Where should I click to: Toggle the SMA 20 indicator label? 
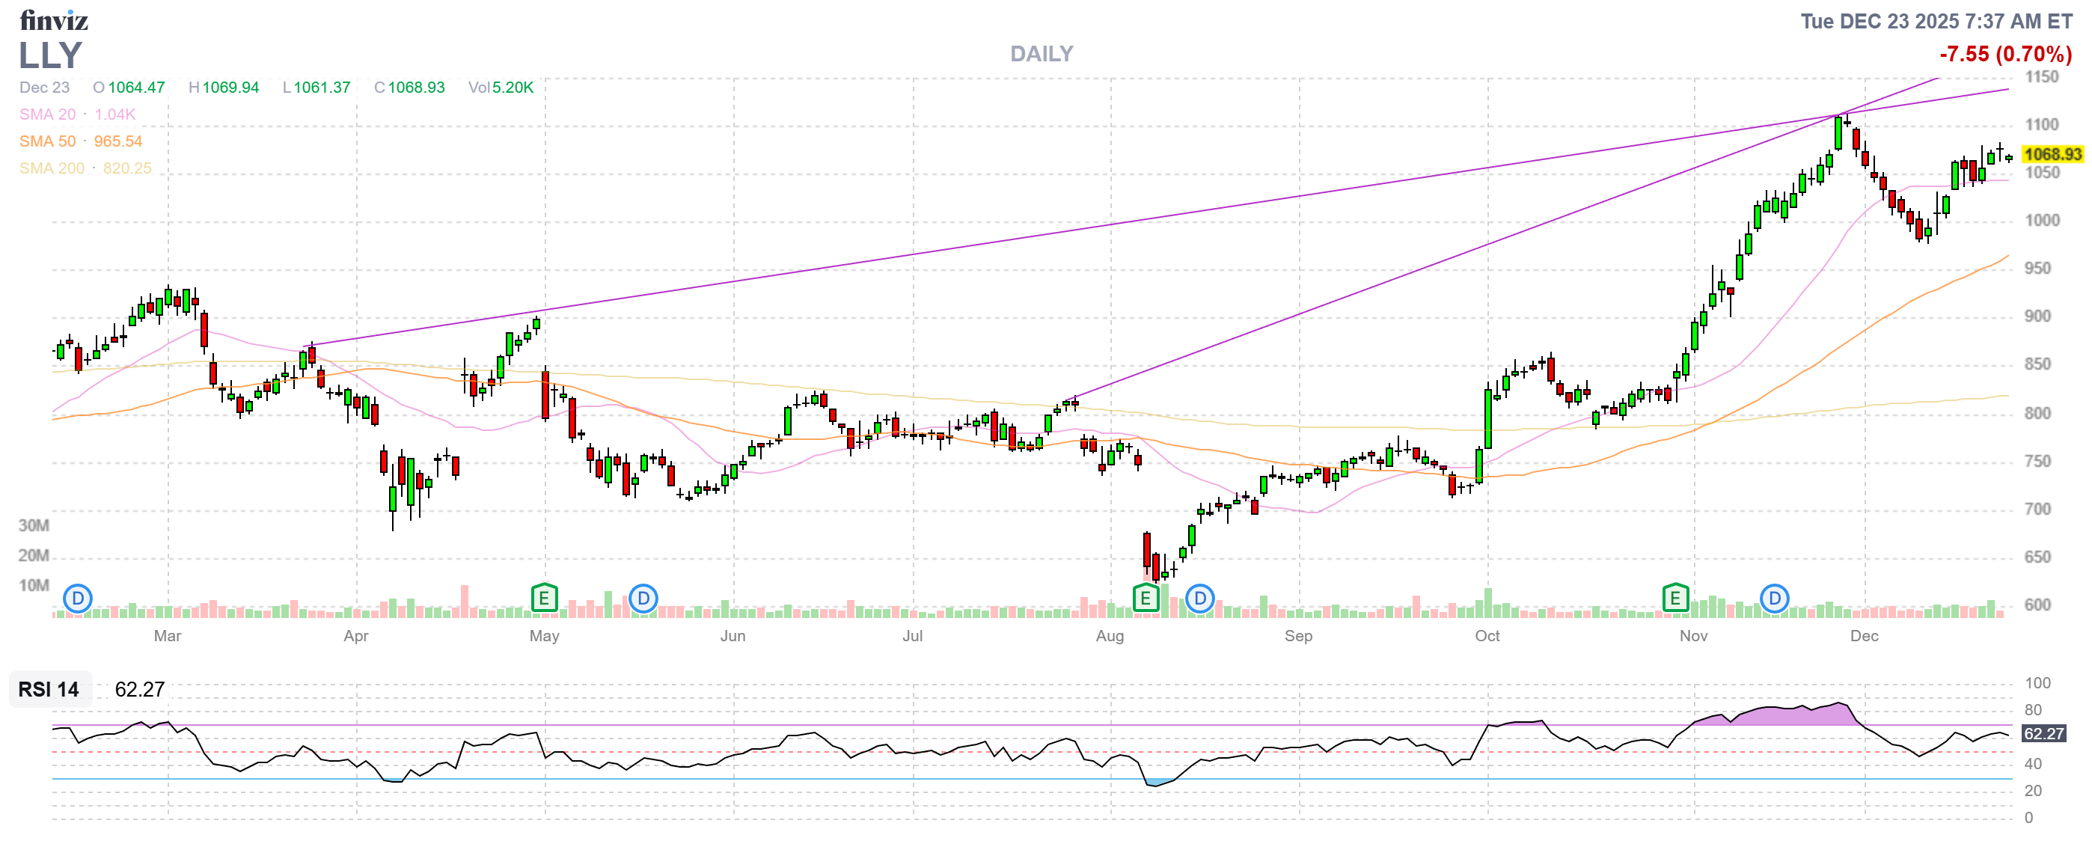[48, 114]
